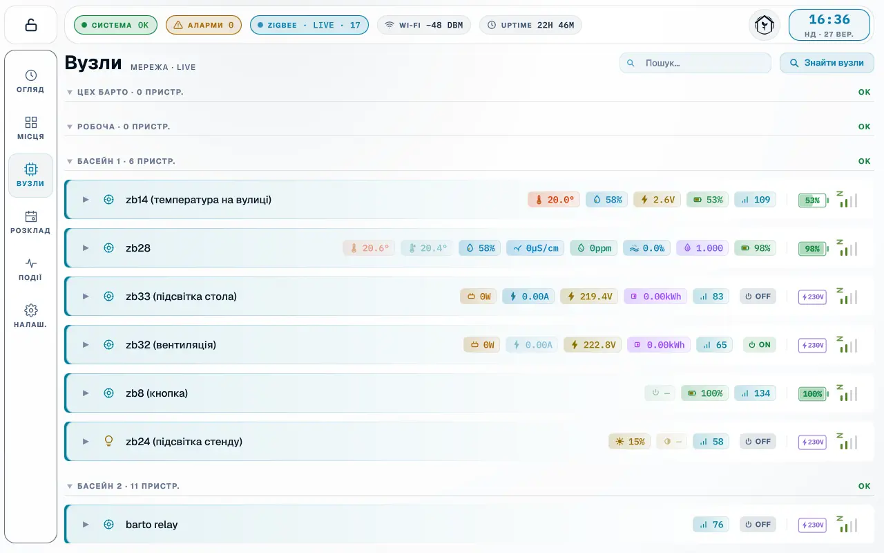884x553 pixels.
Task: Focus the Пошук search field
Action: [x=695, y=63]
